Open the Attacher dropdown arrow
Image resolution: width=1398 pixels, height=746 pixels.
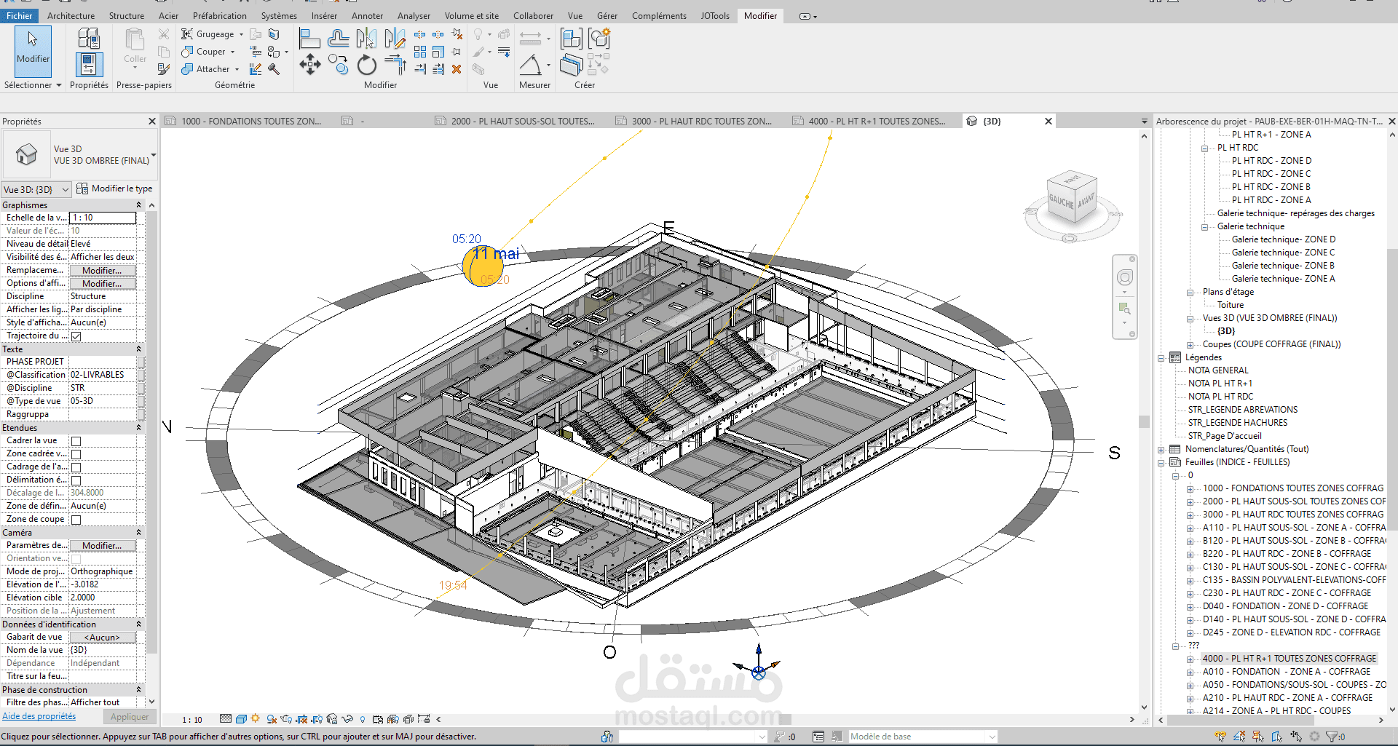[x=237, y=69]
